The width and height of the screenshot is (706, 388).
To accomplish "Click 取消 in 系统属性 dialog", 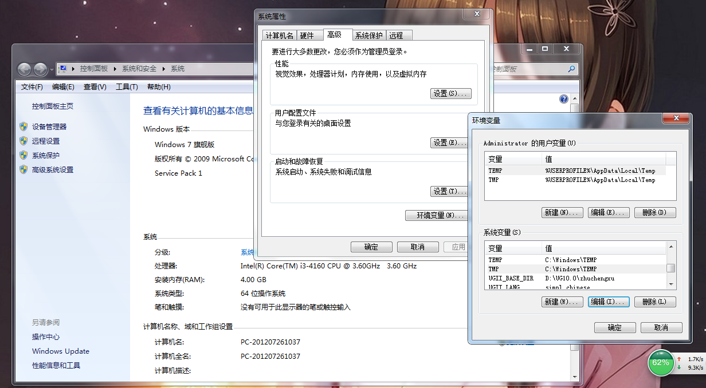I will click(418, 247).
